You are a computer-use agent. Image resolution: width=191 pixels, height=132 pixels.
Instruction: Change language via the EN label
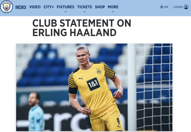(166, 7)
